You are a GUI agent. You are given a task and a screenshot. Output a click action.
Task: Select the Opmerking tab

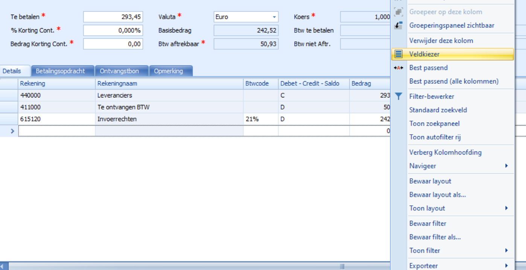[x=168, y=71]
